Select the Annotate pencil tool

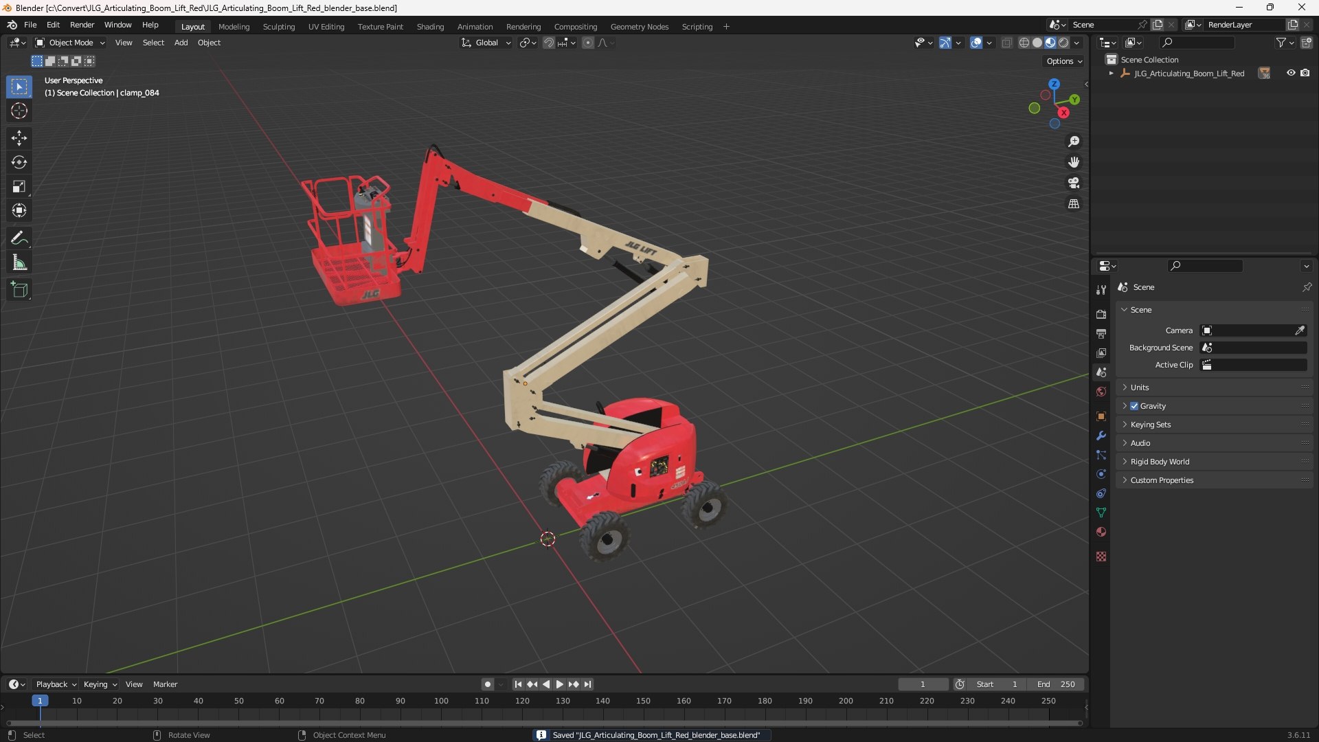coord(19,238)
